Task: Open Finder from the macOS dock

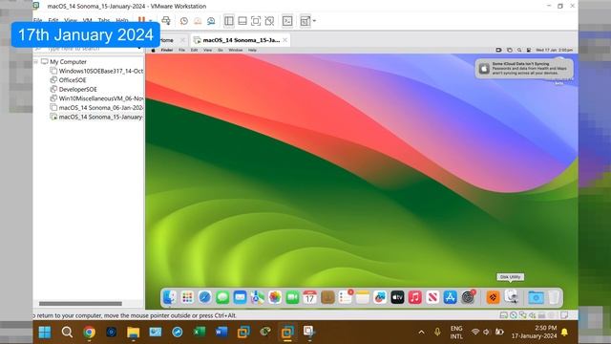Action: tap(170, 297)
